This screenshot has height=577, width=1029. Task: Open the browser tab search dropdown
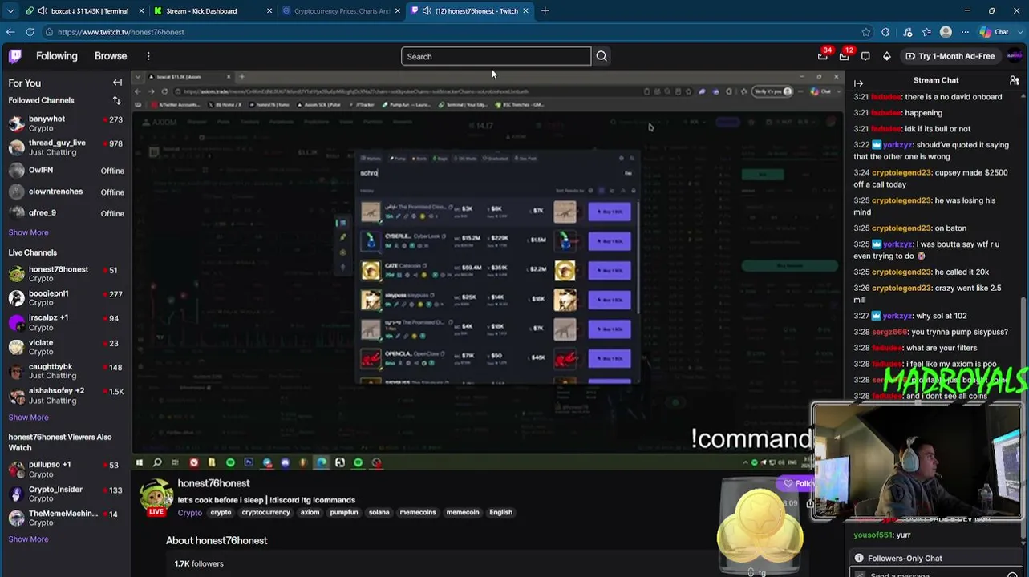click(x=9, y=11)
